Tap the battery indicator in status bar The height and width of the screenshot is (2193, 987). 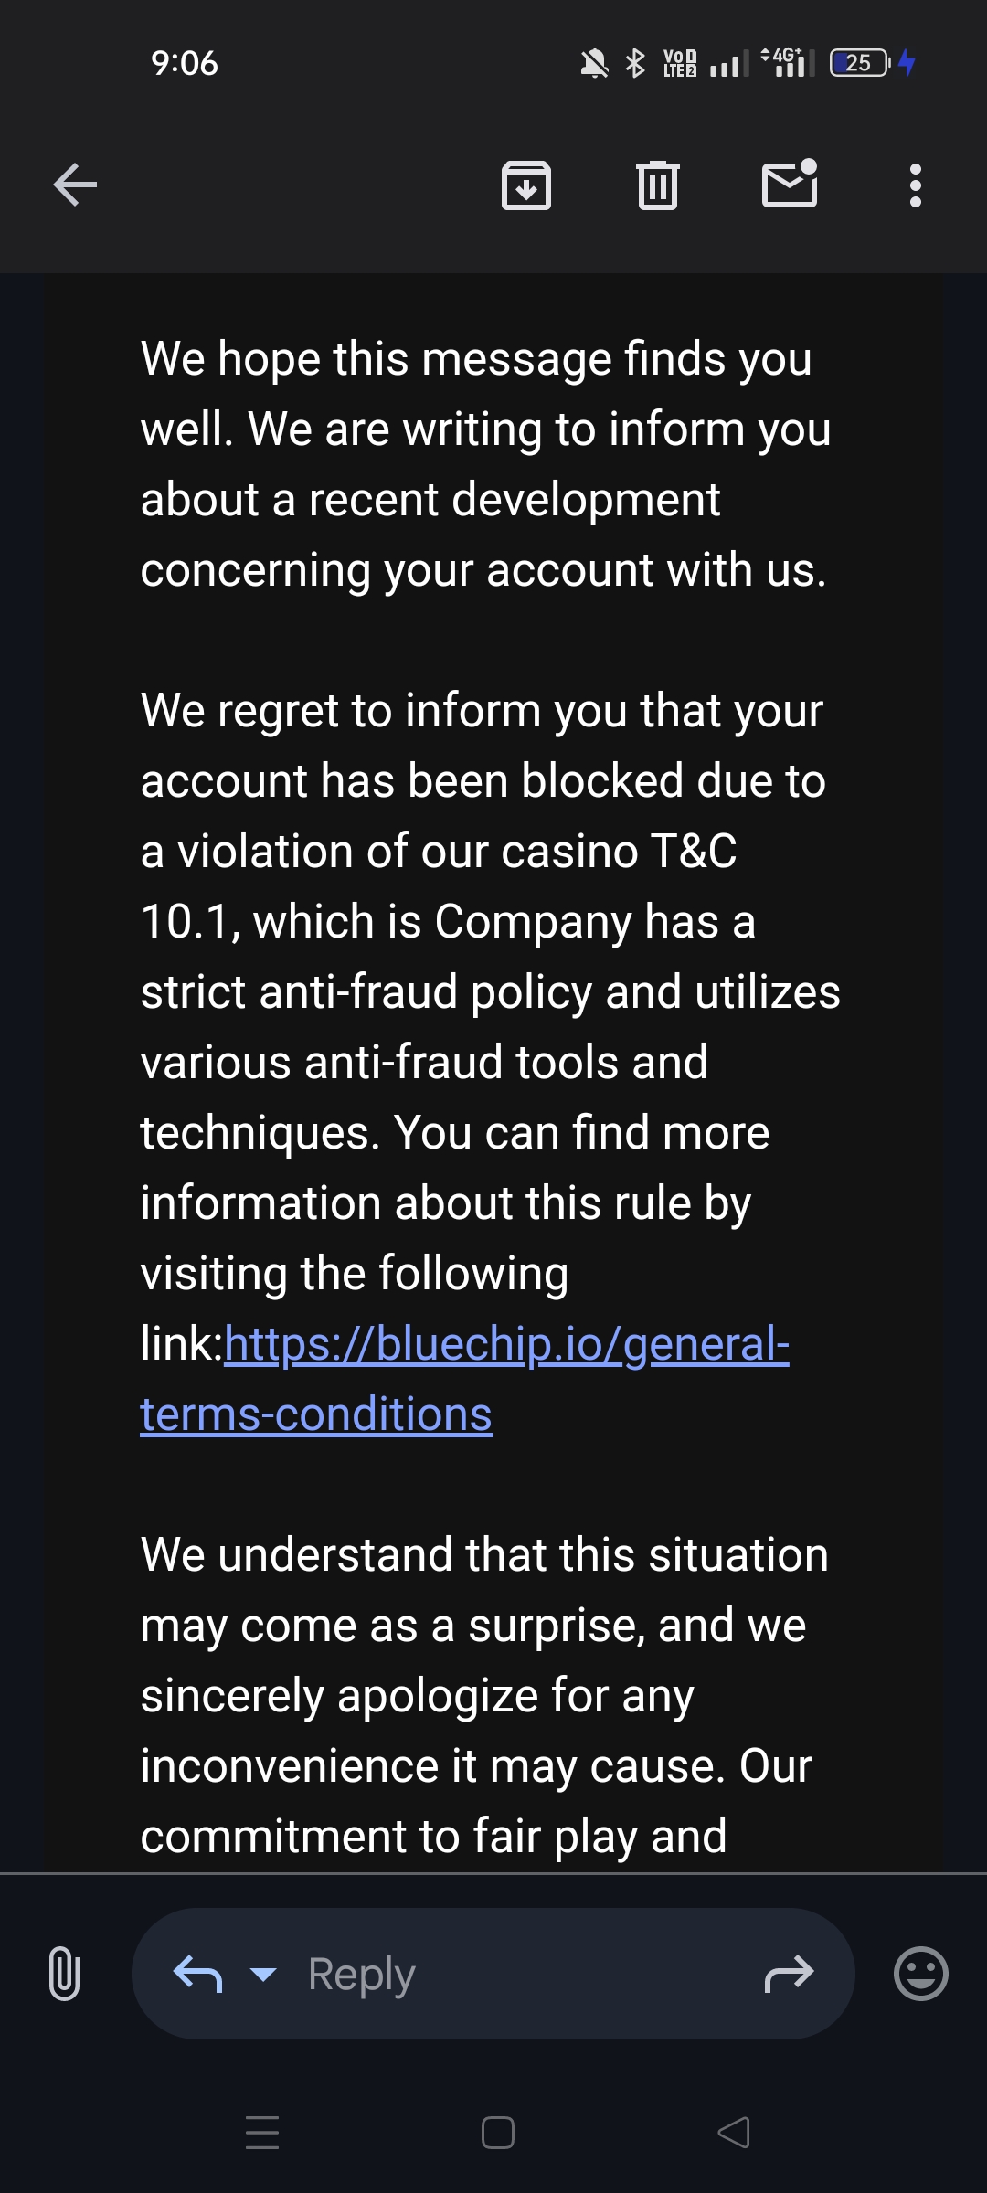(859, 63)
